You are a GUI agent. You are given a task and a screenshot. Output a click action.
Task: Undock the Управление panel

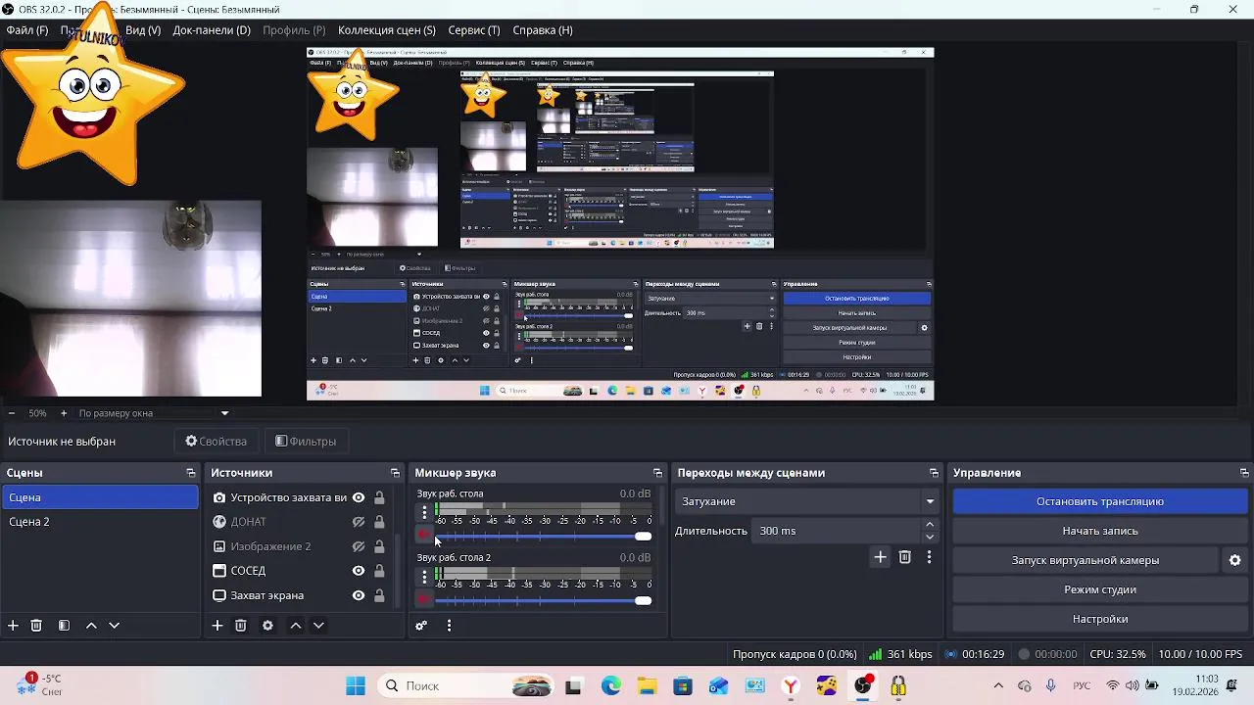coord(1244,473)
